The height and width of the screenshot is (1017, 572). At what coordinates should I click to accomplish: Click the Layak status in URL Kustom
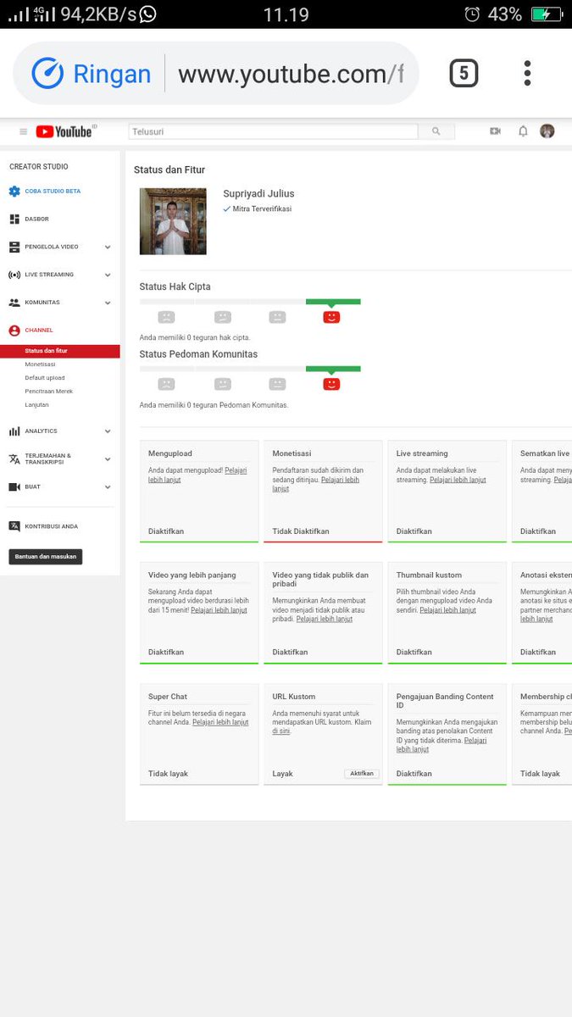click(282, 774)
